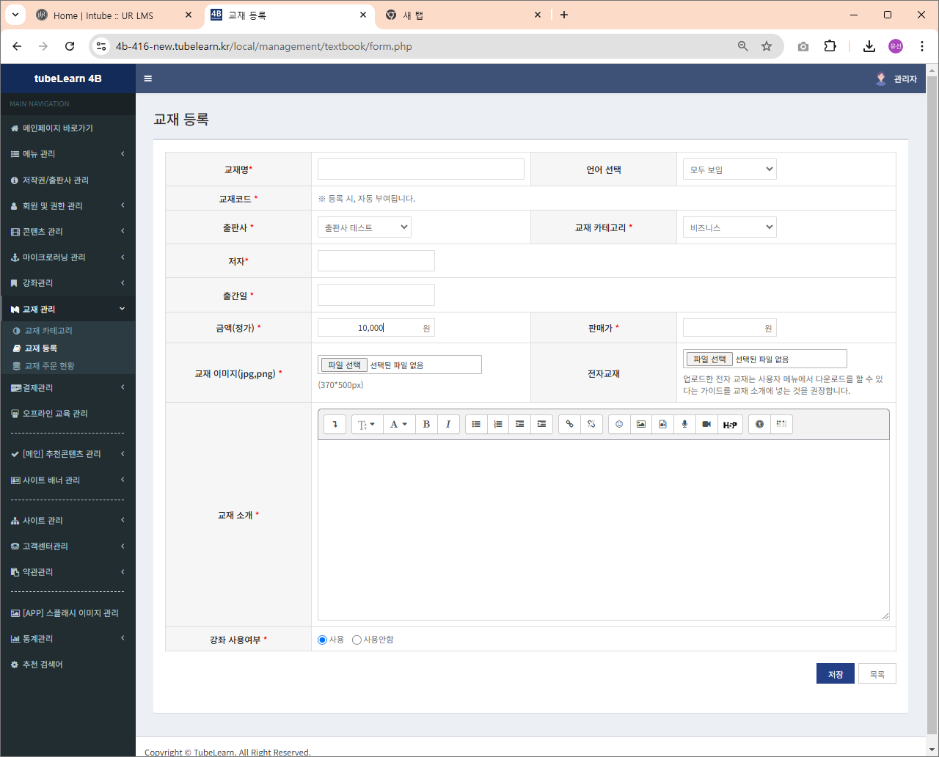Toggle the sidebar with the hamburger icon
The image size is (939, 757).
coord(148,78)
